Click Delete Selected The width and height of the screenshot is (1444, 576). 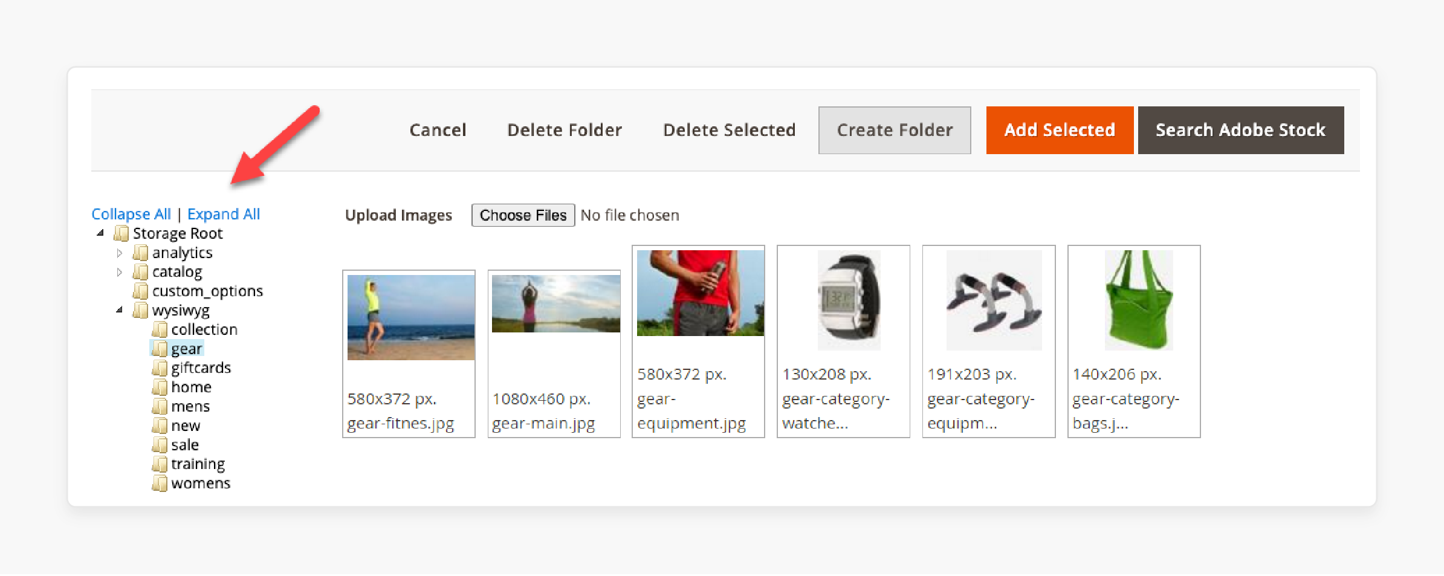[x=729, y=130]
